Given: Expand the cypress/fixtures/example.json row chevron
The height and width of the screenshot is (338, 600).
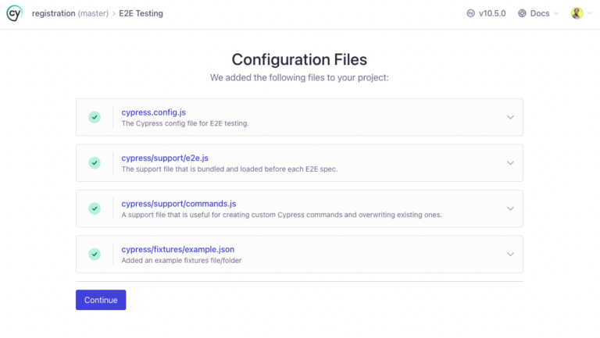Looking at the screenshot, I should click(510, 254).
